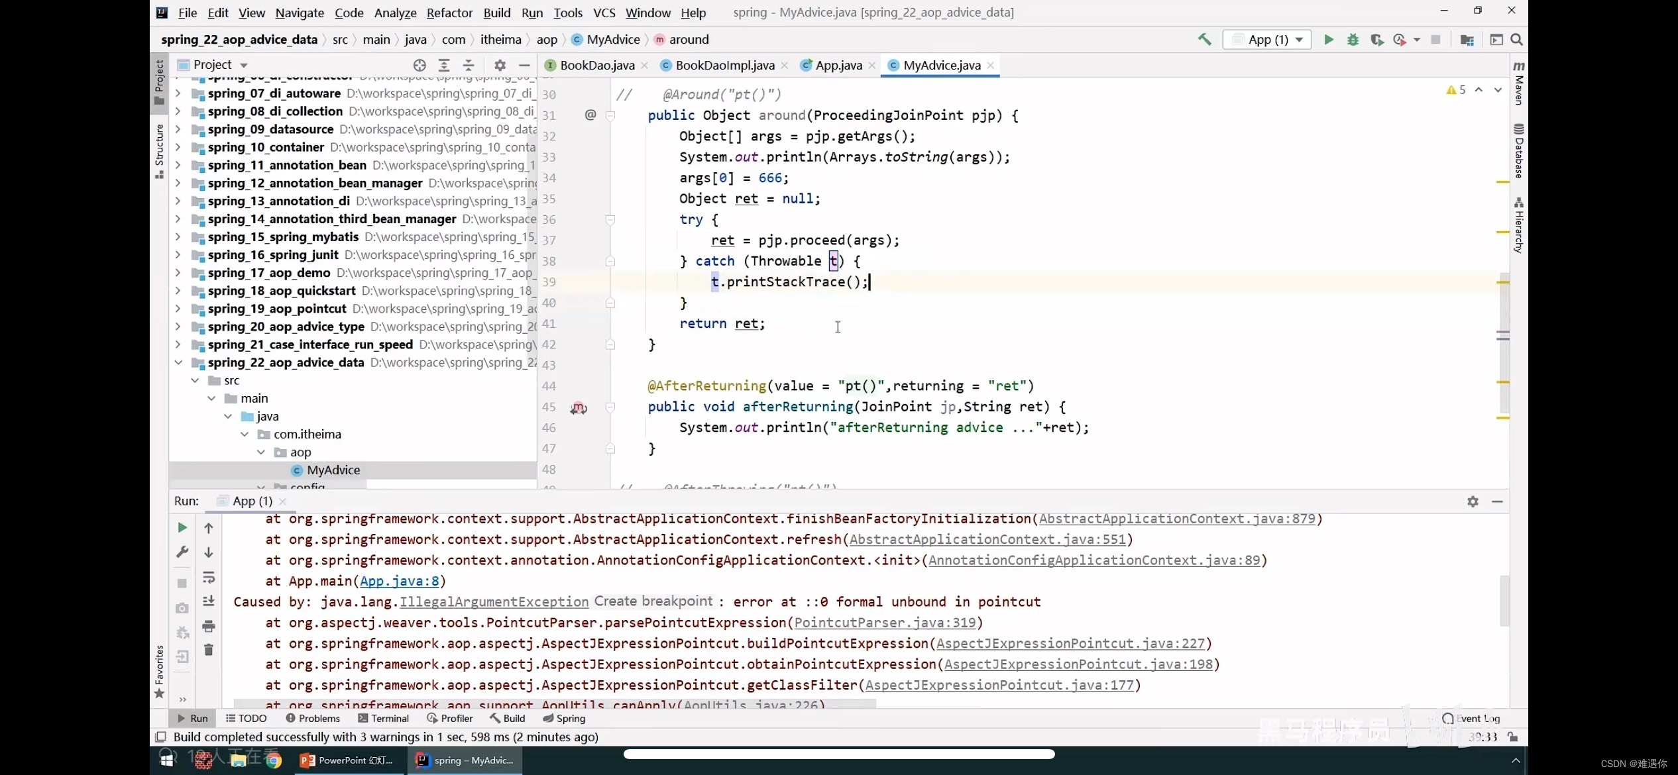The image size is (1678, 775).
Task: Open the VCS menu
Action: point(604,13)
